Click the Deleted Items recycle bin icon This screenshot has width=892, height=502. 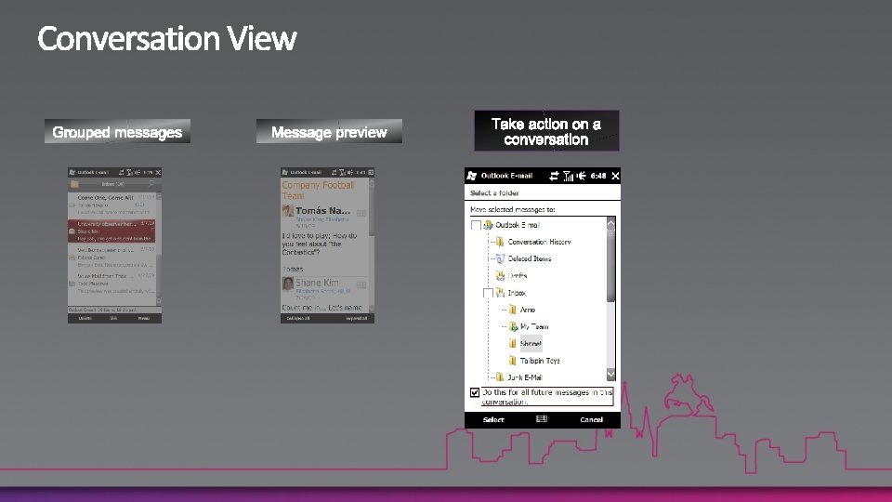[x=500, y=259]
